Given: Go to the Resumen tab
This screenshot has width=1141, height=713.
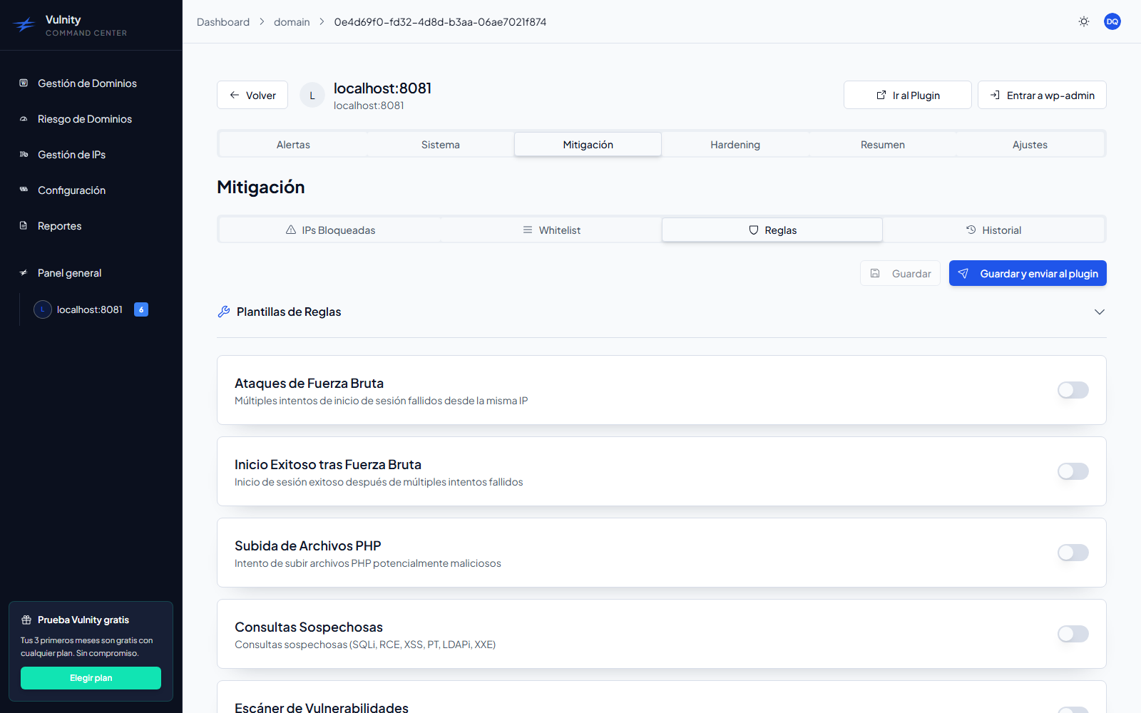Looking at the screenshot, I should coord(883,144).
